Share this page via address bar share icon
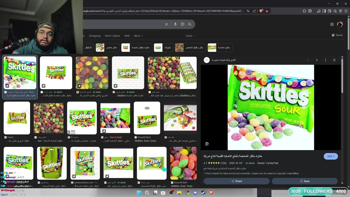 (254, 11)
